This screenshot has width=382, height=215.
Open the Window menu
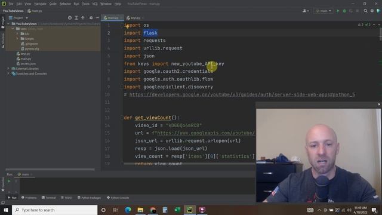(x=106, y=4)
